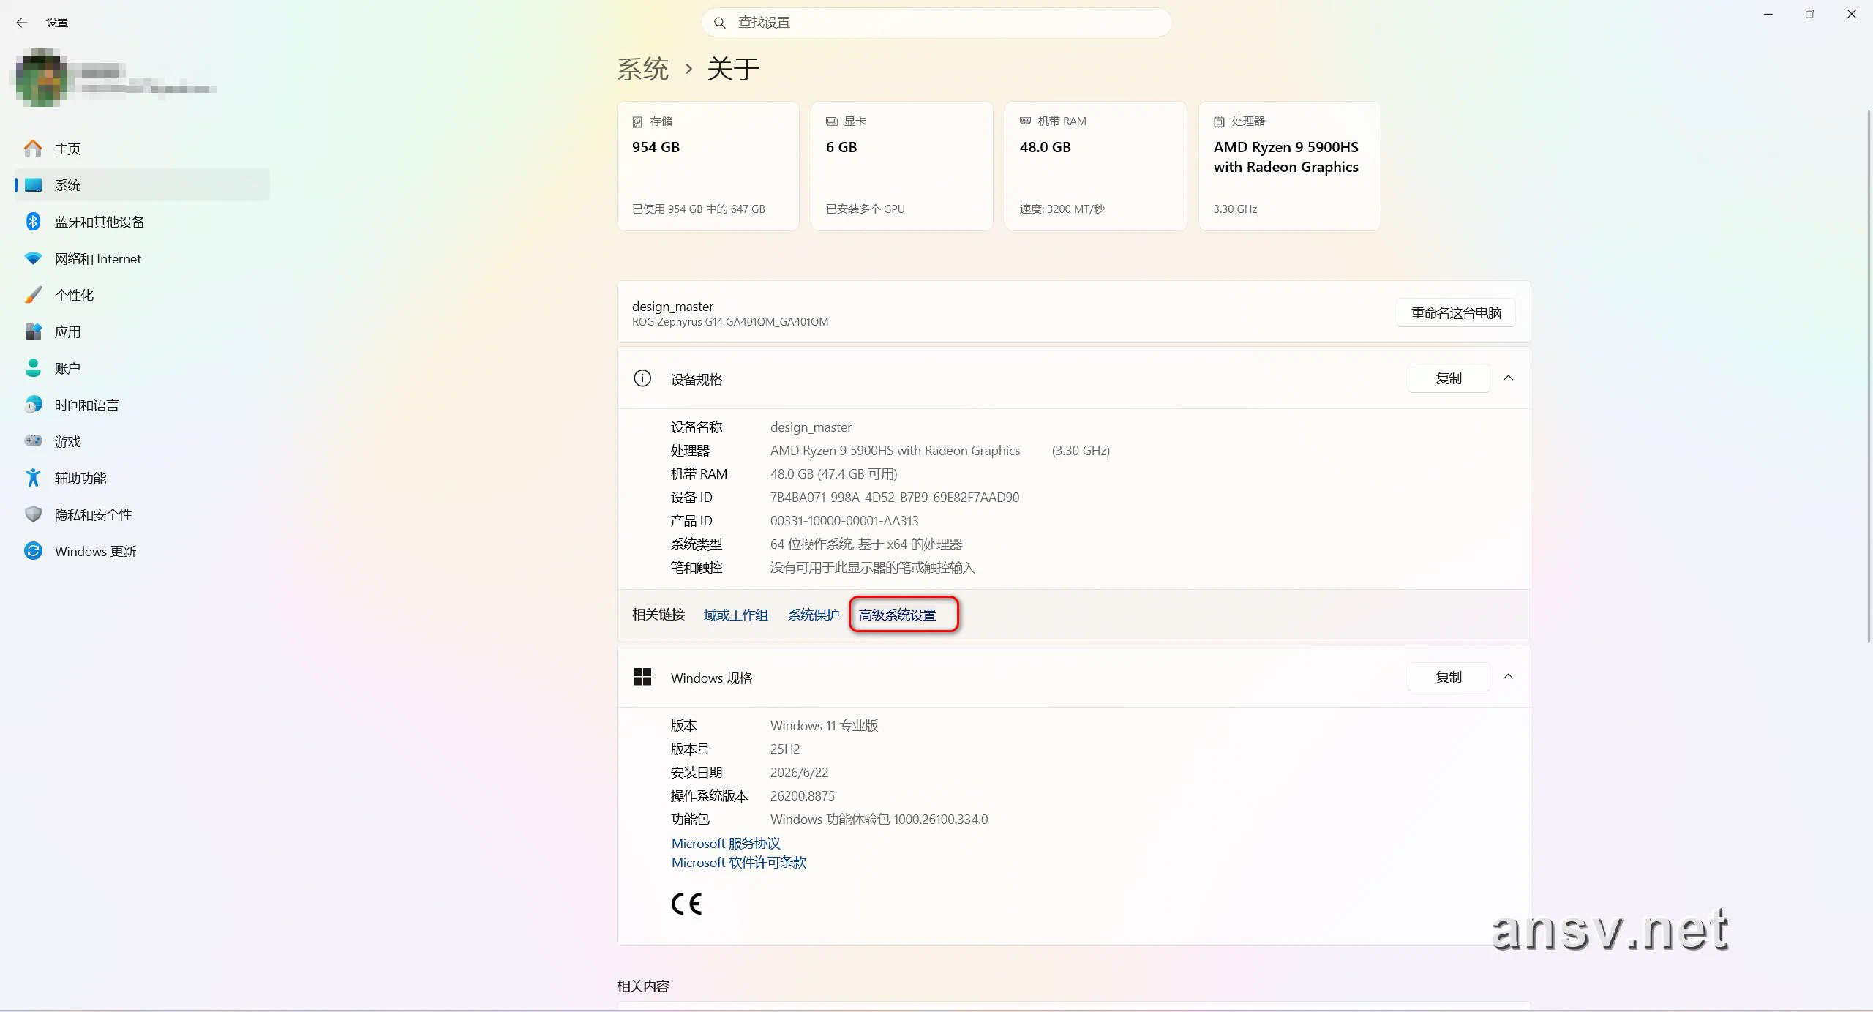Click 应用 in the sidebar

tap(142, 331)
